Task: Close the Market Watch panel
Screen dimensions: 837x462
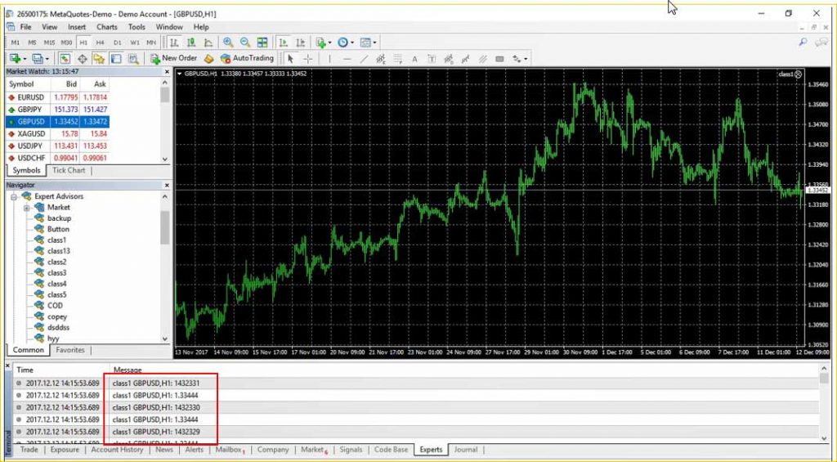Action: click(x=167, y=72)
